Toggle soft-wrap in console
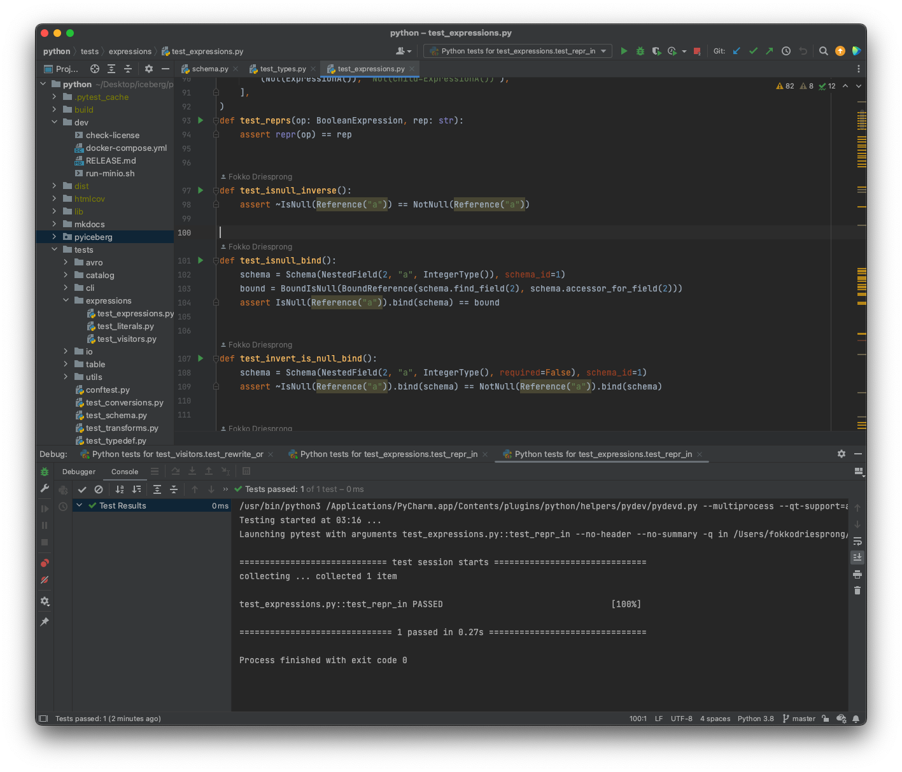The height and width of the screenshot is (772, 902). pyautogui.click(x=857, y=541)
